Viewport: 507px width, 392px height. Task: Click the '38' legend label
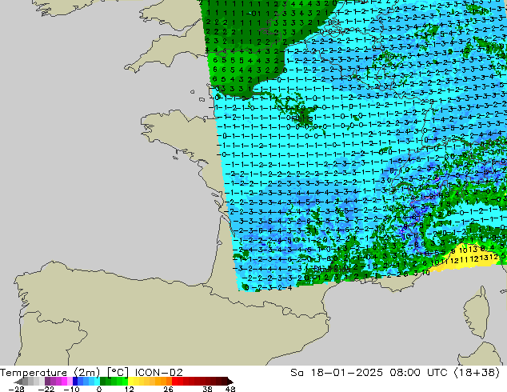click(x=208, y=389)
